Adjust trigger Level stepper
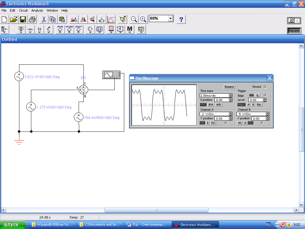Screen dimensions: 305x229 pos(264,100)
